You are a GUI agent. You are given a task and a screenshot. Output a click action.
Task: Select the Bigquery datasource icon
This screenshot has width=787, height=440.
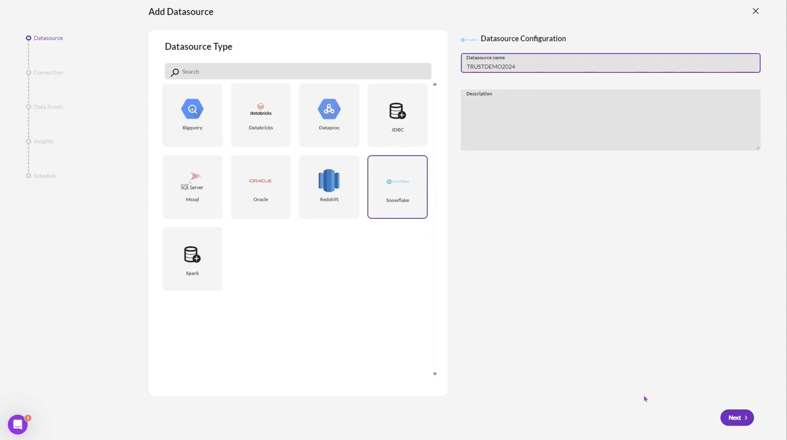[192, 109]
